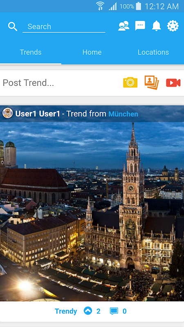
Task: Tap the tiger profile avatar
Action: (7, 113)
